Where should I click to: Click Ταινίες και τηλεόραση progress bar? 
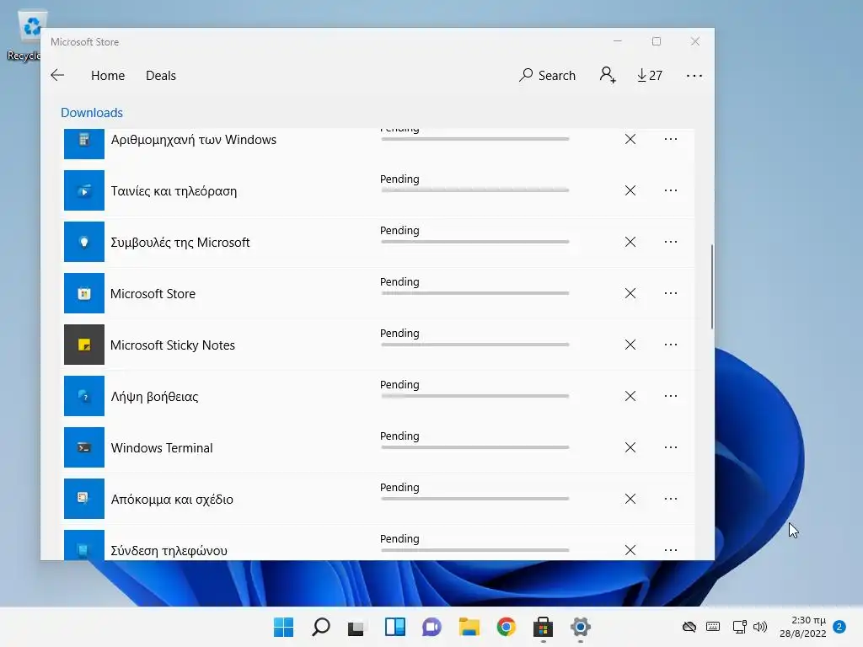click(x=474, y=190)
